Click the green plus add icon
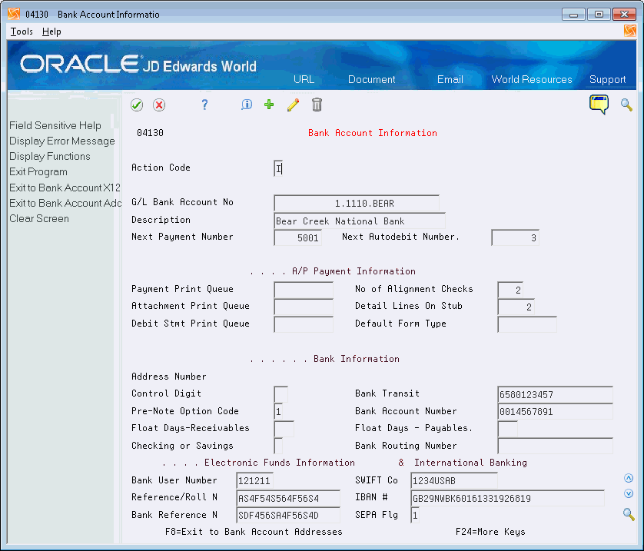The image size is (644, 551). click(x=269, y=105)
